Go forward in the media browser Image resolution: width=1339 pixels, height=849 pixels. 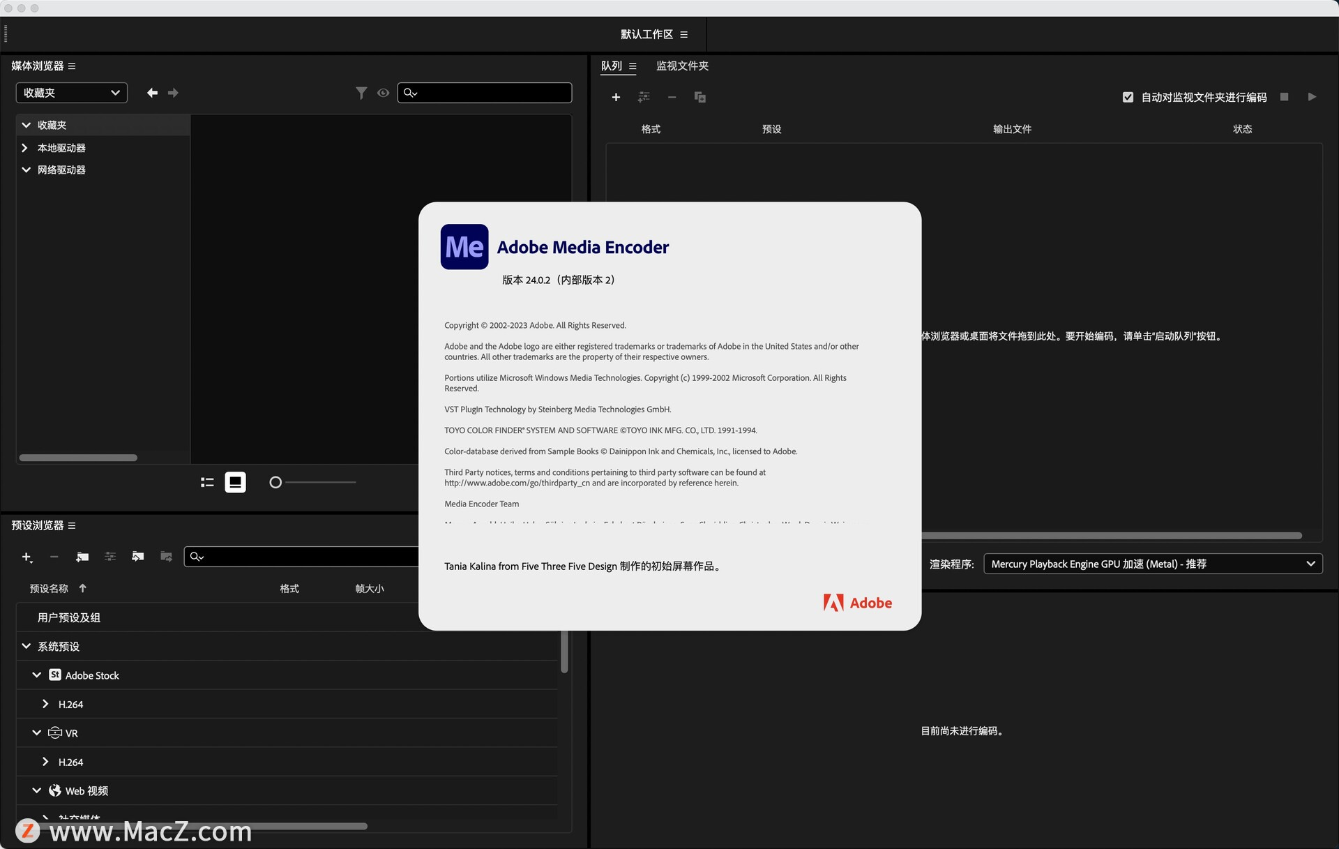point(173,93)
